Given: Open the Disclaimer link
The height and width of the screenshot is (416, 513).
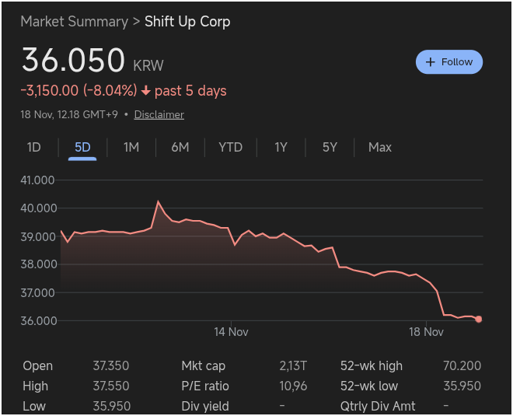Looking at the screenshot, I should click(x=159, y=114).
